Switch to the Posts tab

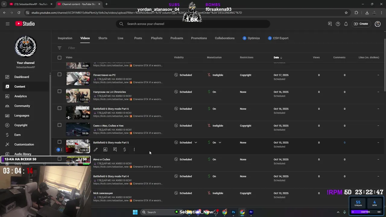tap(138, 38)
